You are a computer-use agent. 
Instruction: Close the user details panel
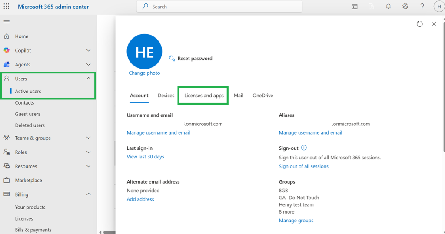click(434, 24)
